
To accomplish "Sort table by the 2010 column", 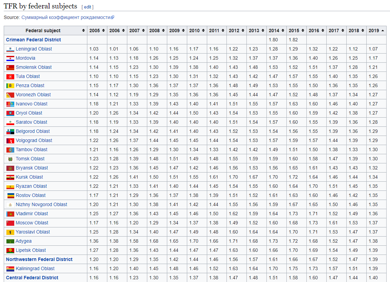I will pos(197,31).
